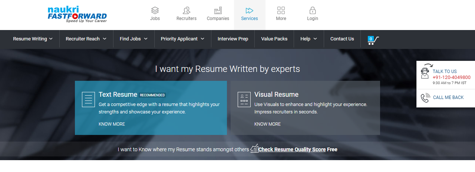The width and height of the screenshot is (475, 172).
Task: Click the Naukri FastForward logo
Action: pyautogui.click(x=77, y=15)
